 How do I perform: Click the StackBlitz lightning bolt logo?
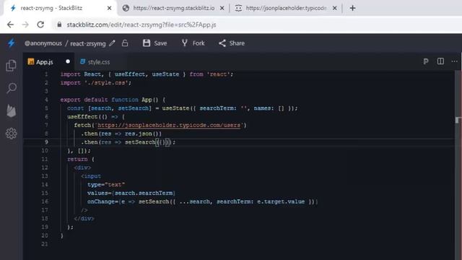pyautogui.click(x=12, y=43)
